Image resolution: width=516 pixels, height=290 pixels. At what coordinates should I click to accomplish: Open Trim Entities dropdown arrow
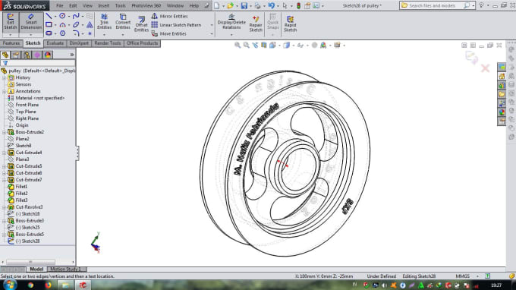[104, 35]
